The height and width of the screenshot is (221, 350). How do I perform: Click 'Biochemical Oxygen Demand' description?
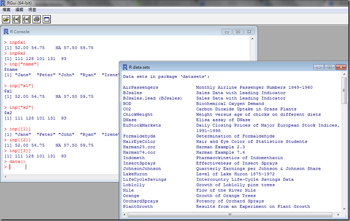(230, 103)
